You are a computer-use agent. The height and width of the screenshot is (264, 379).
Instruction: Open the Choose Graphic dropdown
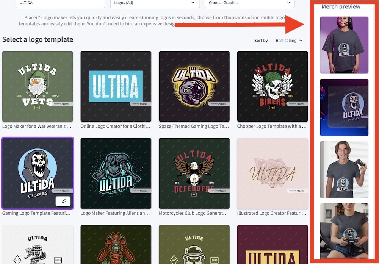[x=250, y=3]
